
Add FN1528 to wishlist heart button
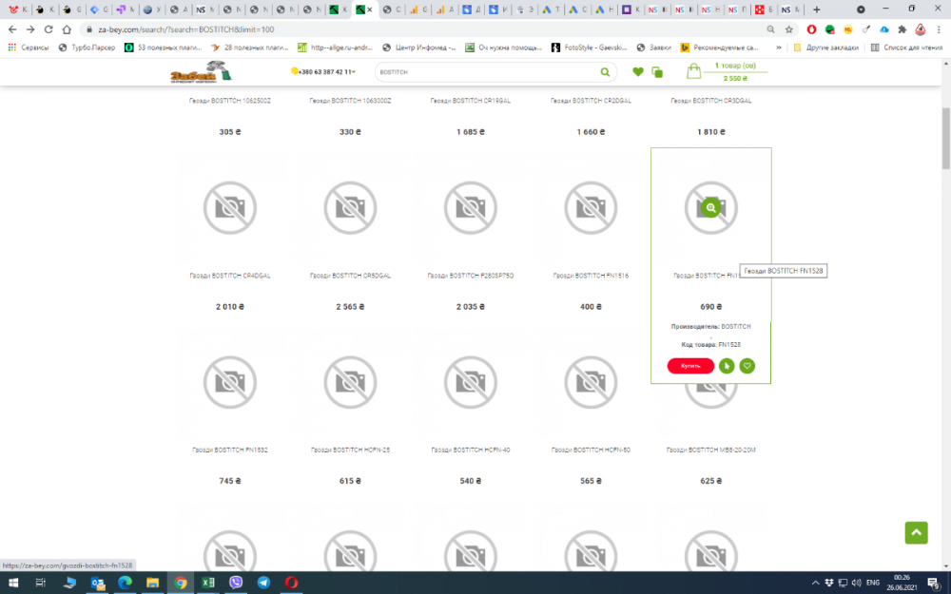[747, 366]
